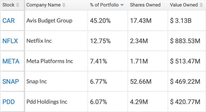Click the sort arrows beside Stock header
This screenshot has width=206, height=112.
point(18,5)
